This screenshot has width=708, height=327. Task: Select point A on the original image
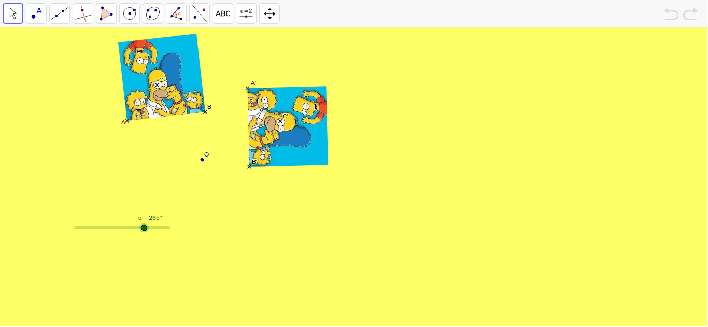[127, 121]
